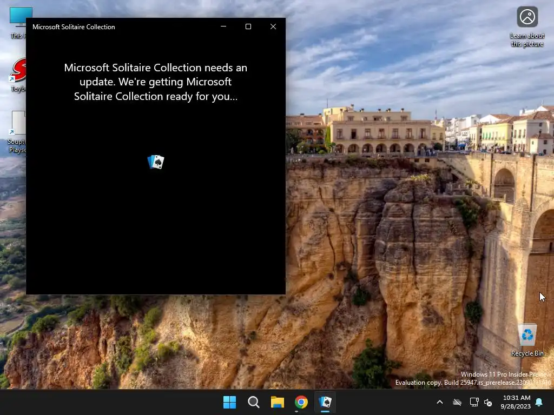Image resolution: width=554 pixels, height=415 pixels.
Task: Close the Solitaire Collection window
Action: coord(273,26)
